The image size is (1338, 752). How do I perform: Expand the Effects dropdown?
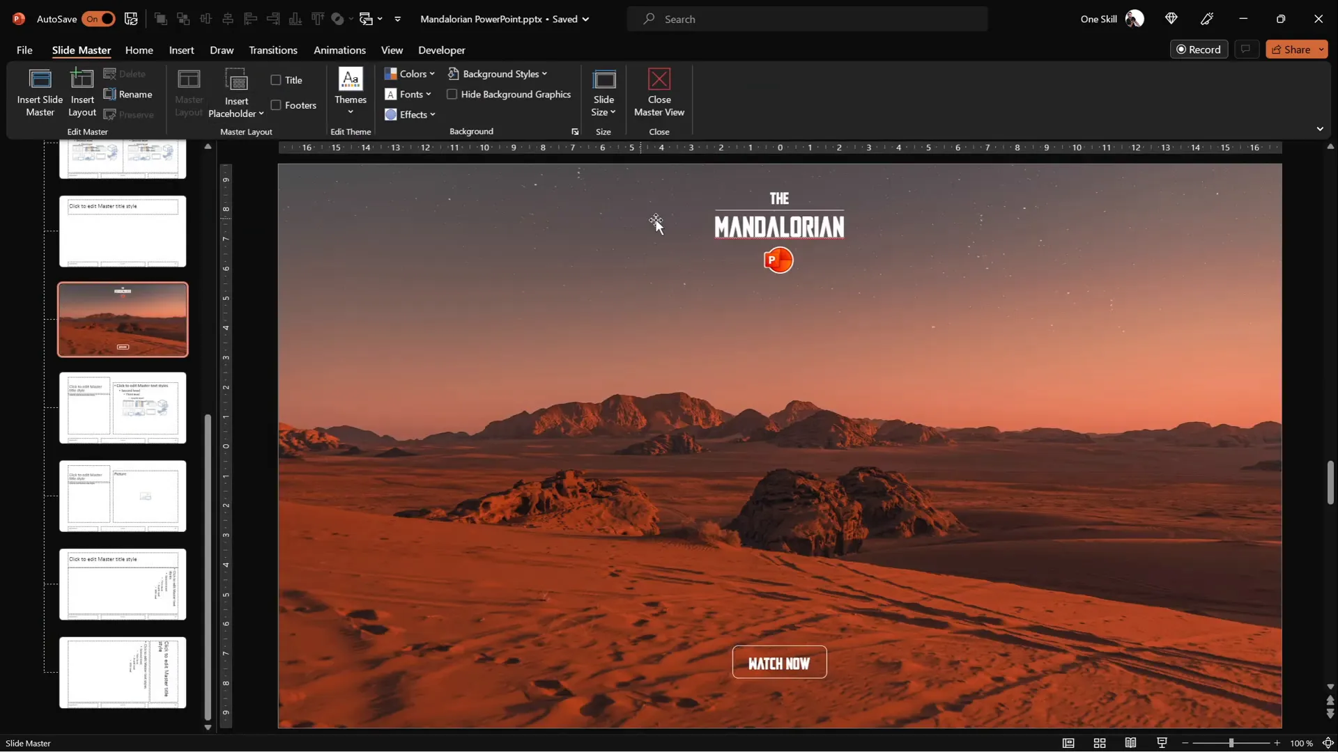click(410, 114)
